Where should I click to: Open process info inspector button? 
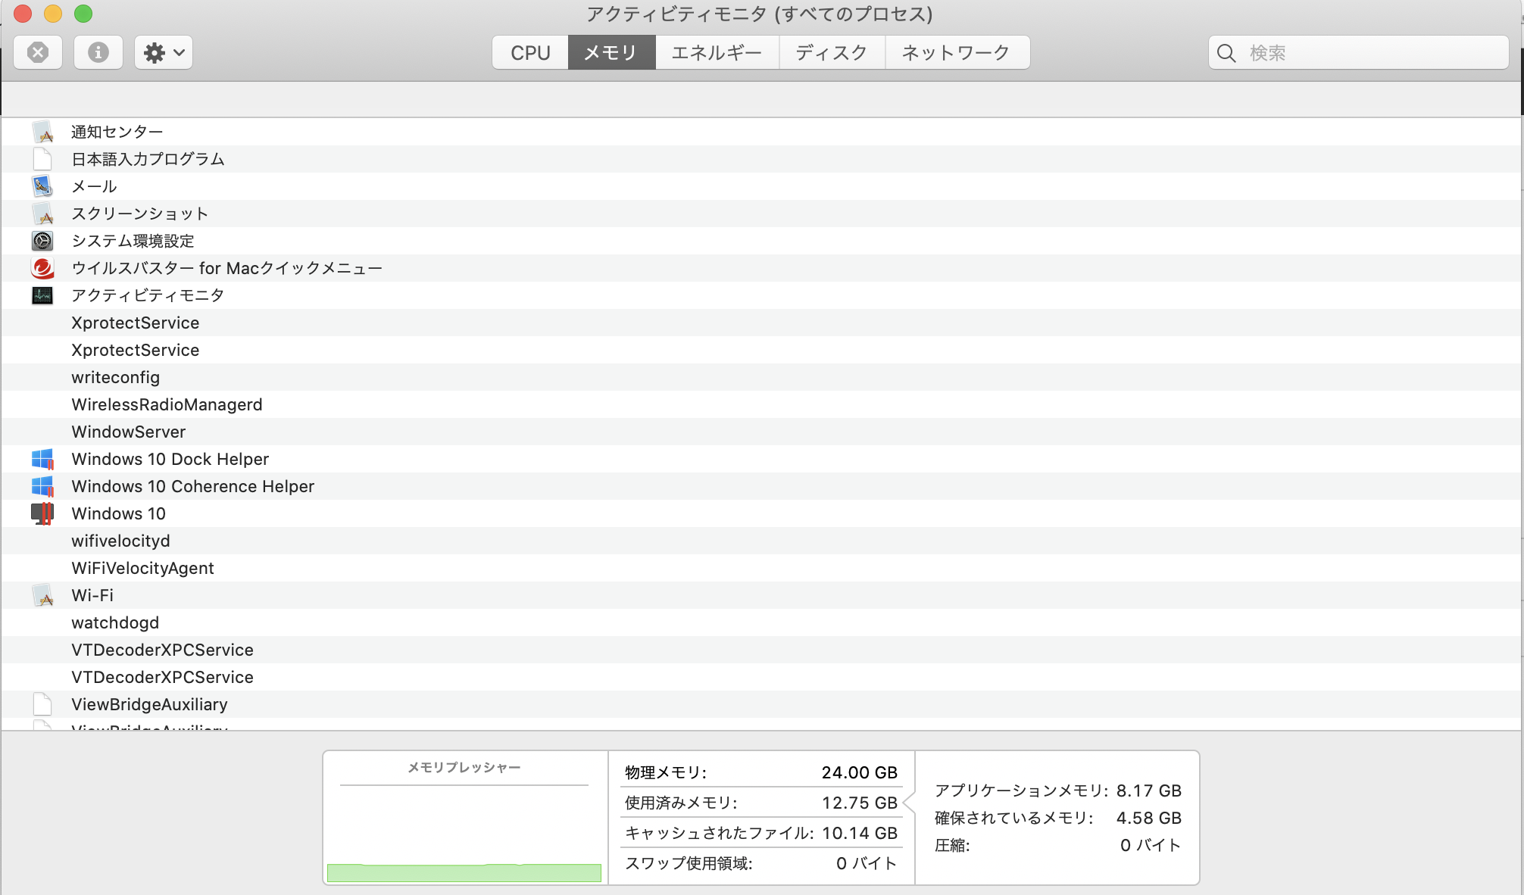[98, 52]
